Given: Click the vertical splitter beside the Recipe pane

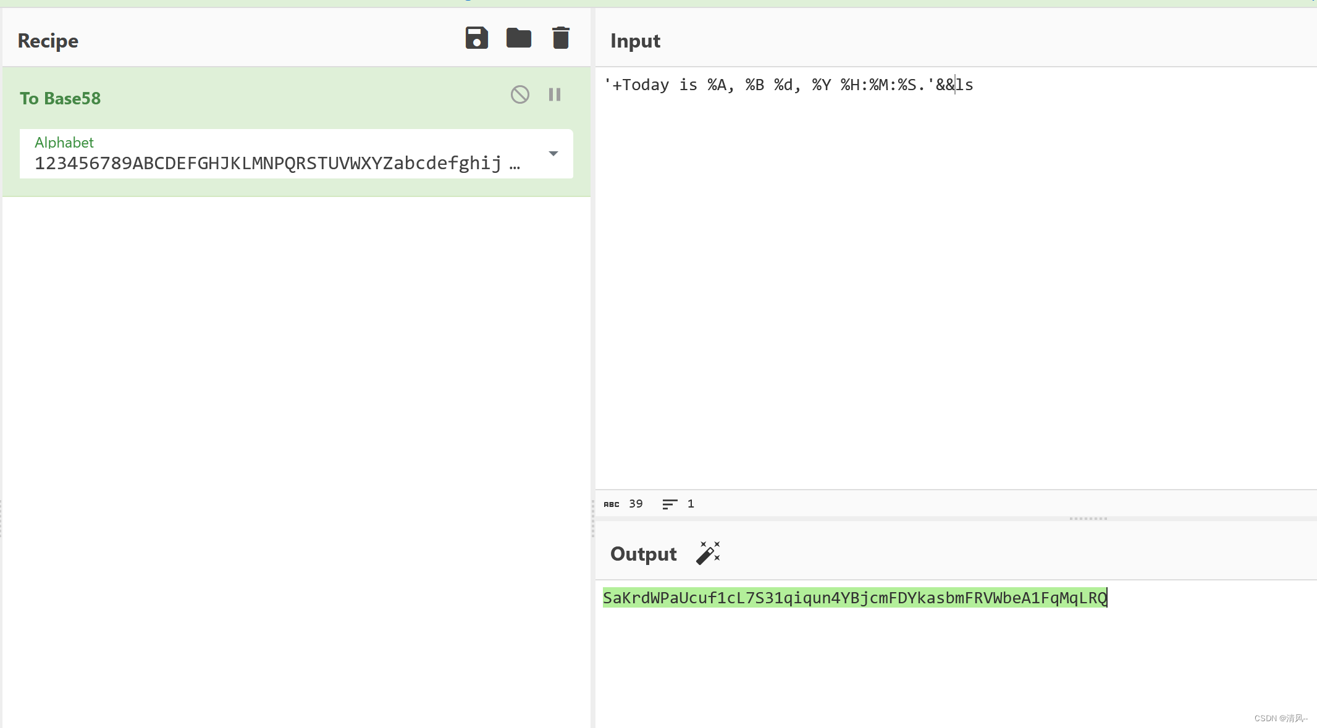Looking at the screenshot, I should point(593,519).
